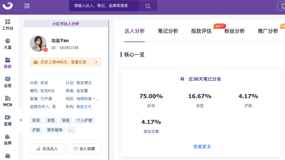
Task: Switch to the 粉丝分析 tab
Action: pos(234,31)
